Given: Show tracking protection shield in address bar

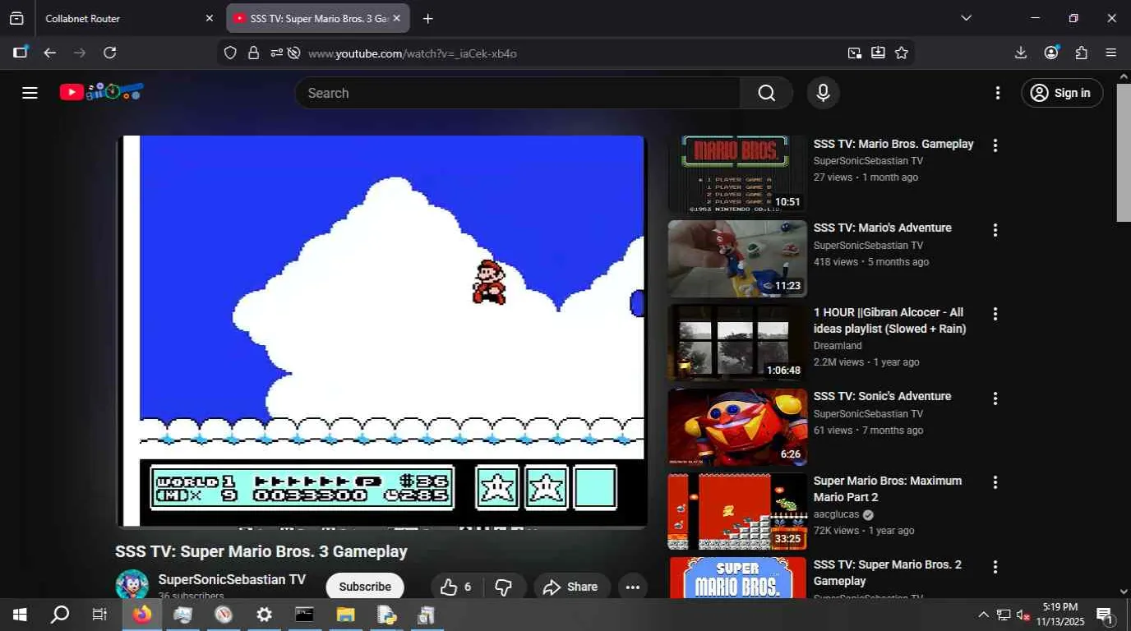Looking at the screenshot, I should [x=230, y=53].
